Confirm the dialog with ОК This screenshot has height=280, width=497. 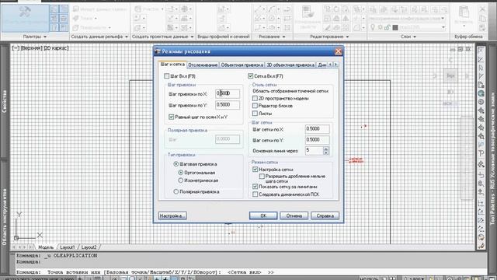pos(263,216)
